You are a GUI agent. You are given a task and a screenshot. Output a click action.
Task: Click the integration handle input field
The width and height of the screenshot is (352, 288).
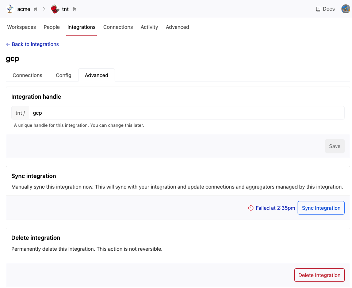tap(186, 113)
